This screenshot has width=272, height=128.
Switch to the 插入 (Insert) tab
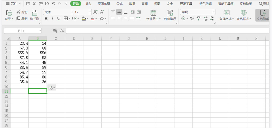click(x=88, y=4)
